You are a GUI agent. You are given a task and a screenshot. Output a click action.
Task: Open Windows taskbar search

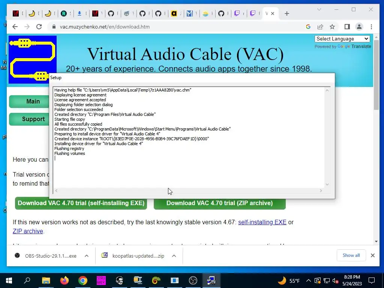27,280
